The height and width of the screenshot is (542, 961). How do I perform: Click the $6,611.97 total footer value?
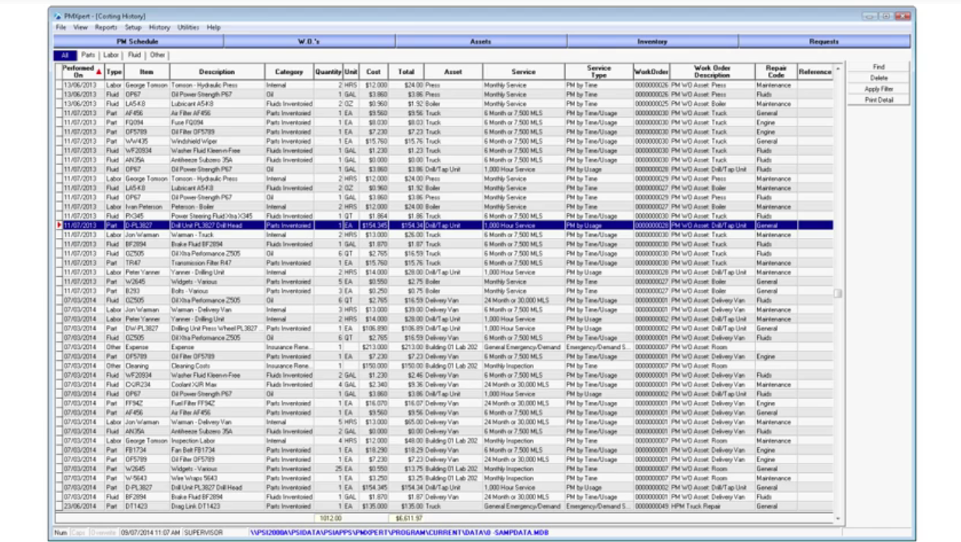(x=406, y=518)
